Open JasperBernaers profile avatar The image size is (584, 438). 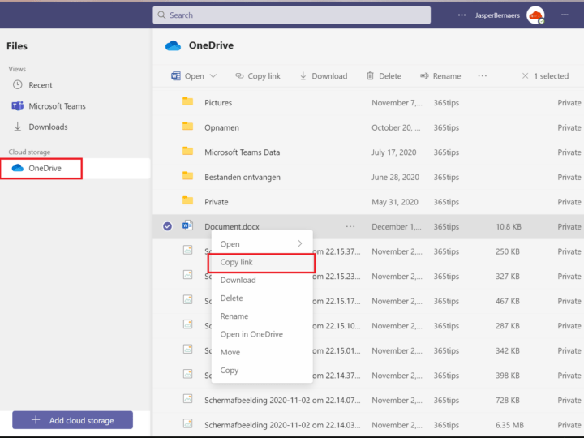coord(535,15)
